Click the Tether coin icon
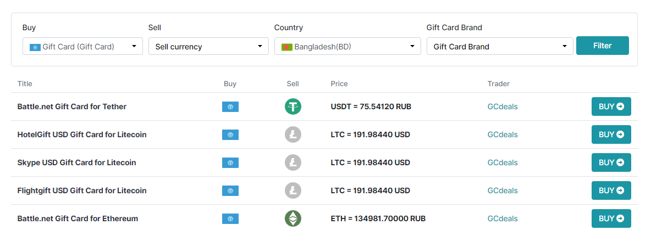Viewport: 651px width, 230px height. [x=293, y=106]
